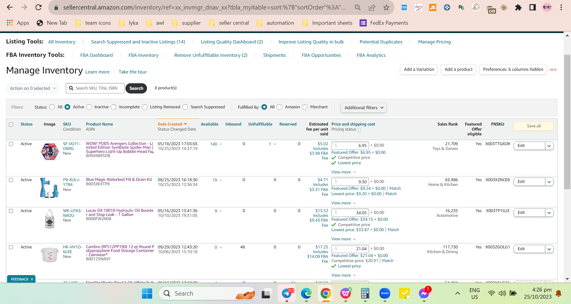Click the Add a product button
The height and width of the screenshot is (304, 571).
458,70
